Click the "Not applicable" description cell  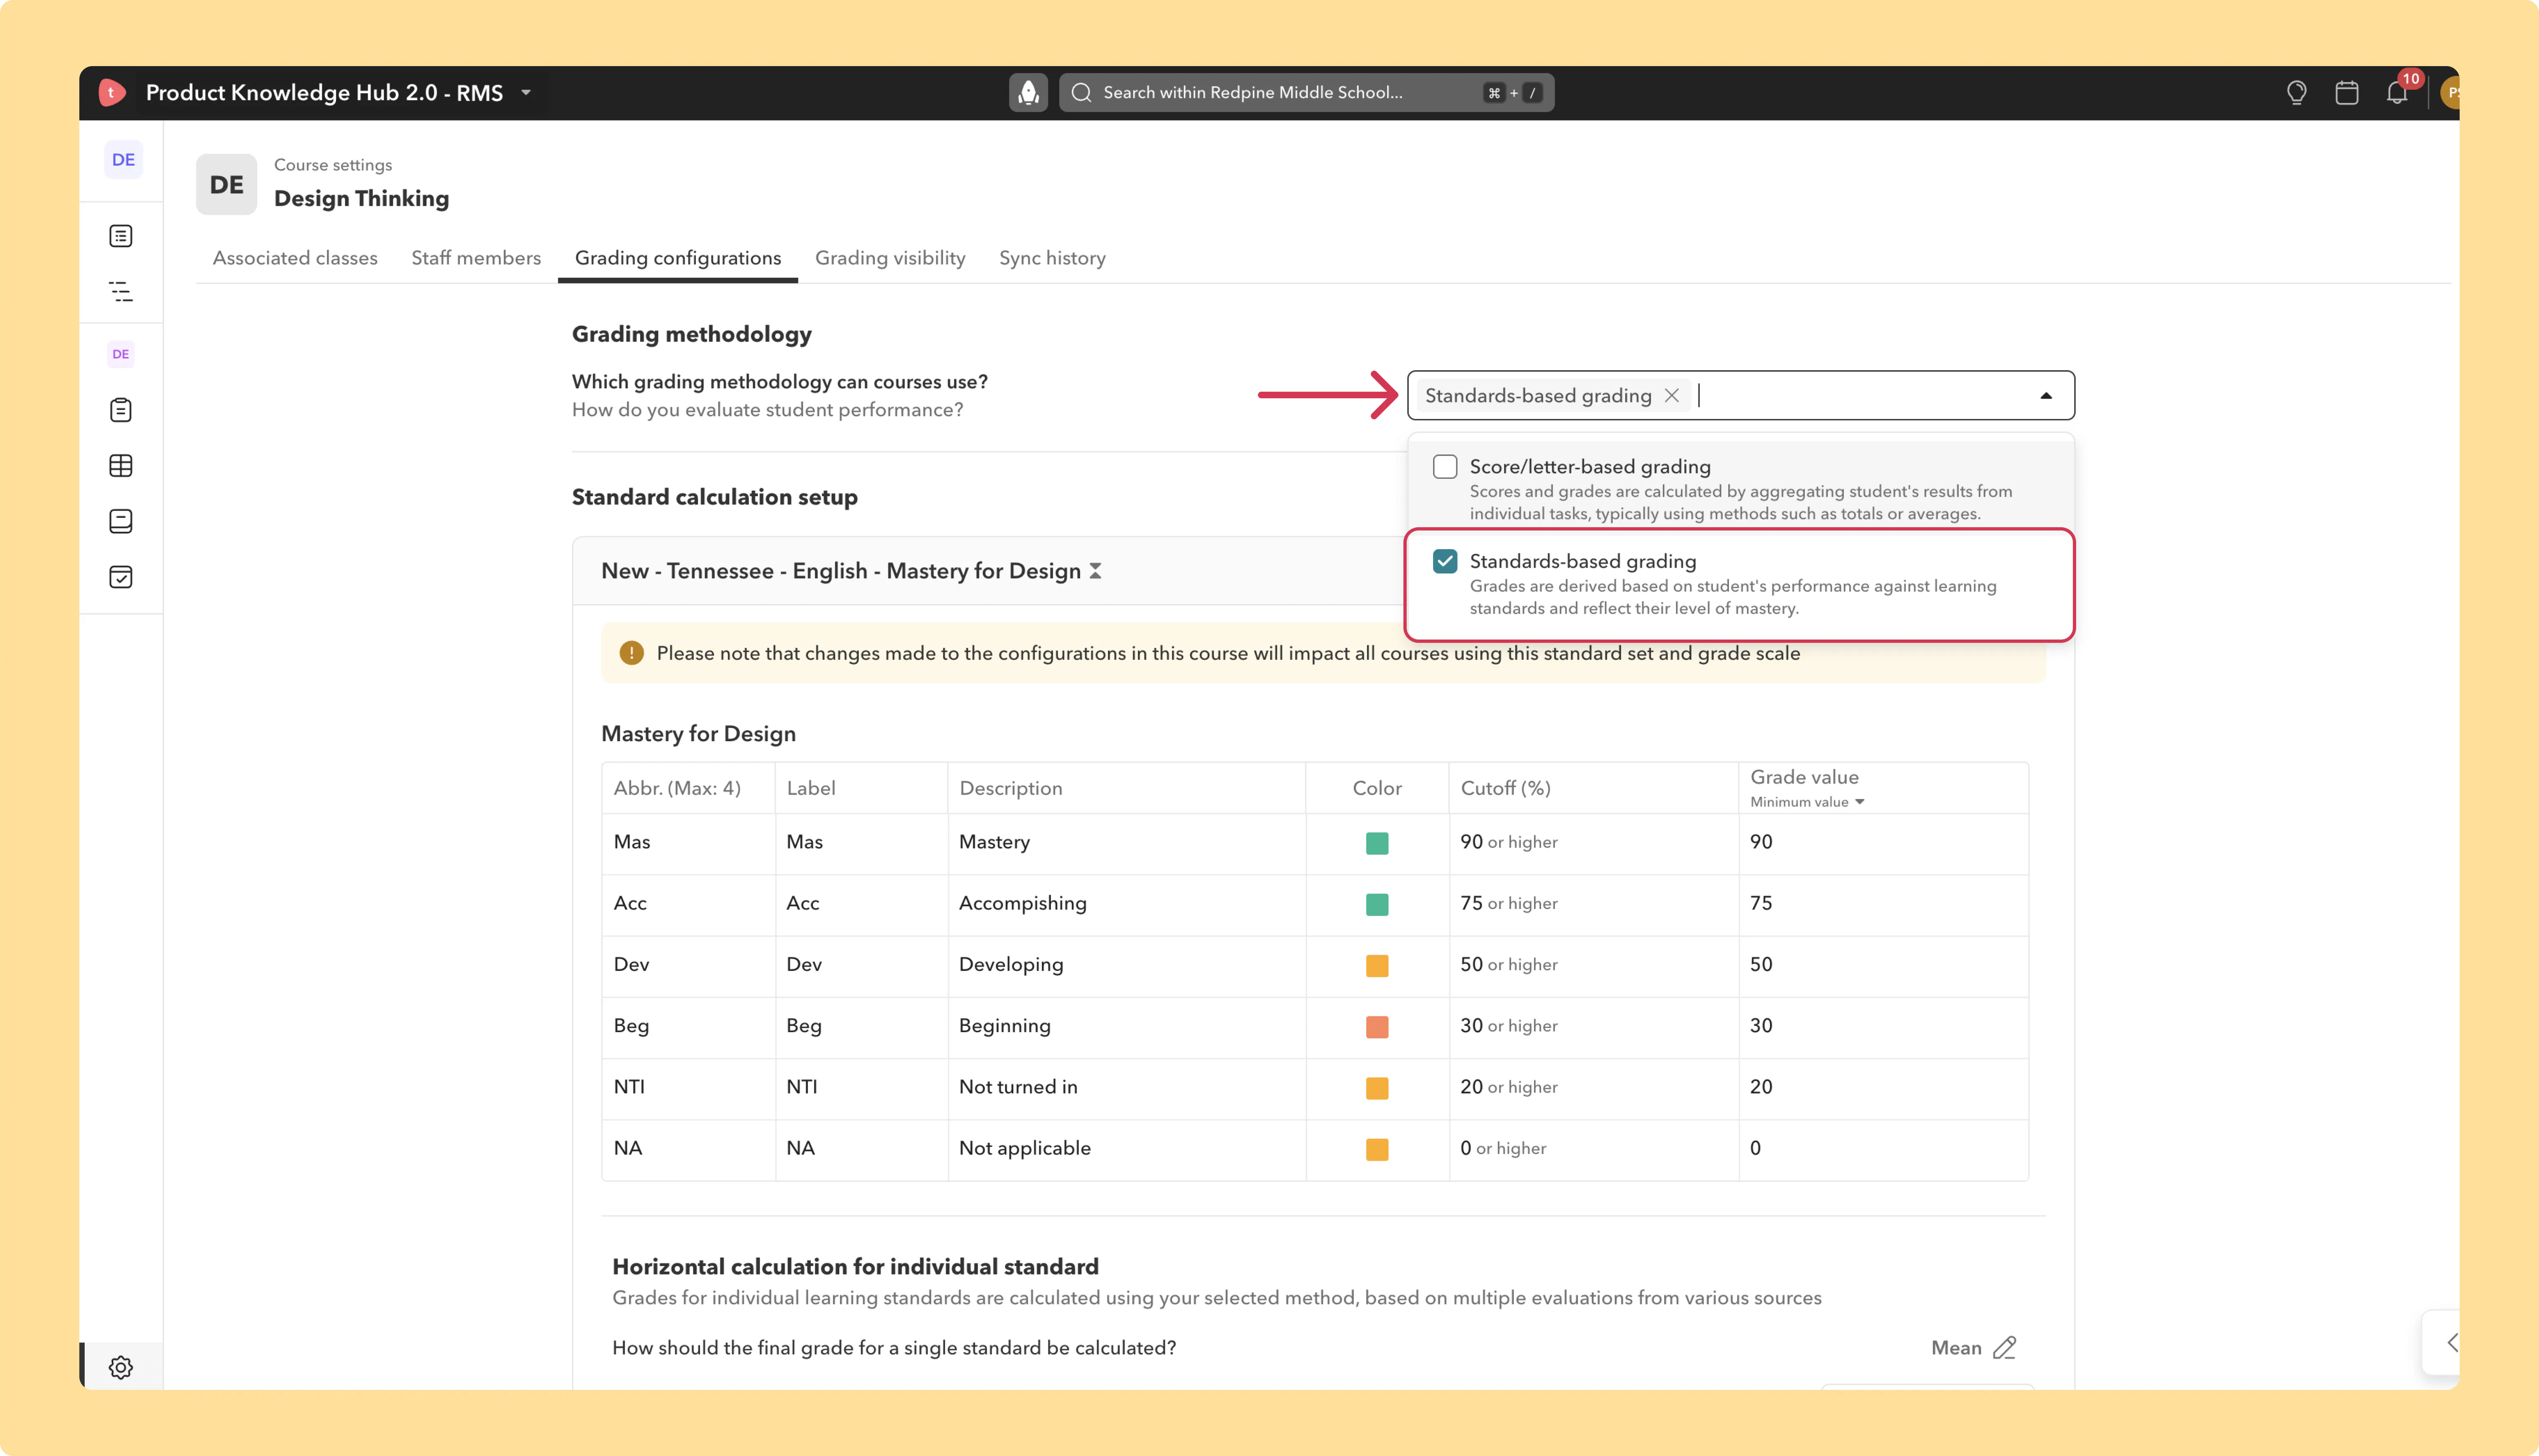[x=1126, y=1149]
